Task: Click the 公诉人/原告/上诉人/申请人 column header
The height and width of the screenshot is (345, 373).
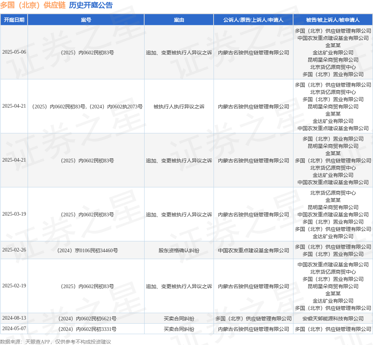Action: [x=254, y=20]
